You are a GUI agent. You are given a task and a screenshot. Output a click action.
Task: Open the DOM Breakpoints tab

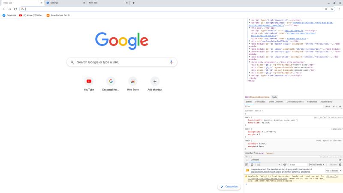tap(295, 102)
